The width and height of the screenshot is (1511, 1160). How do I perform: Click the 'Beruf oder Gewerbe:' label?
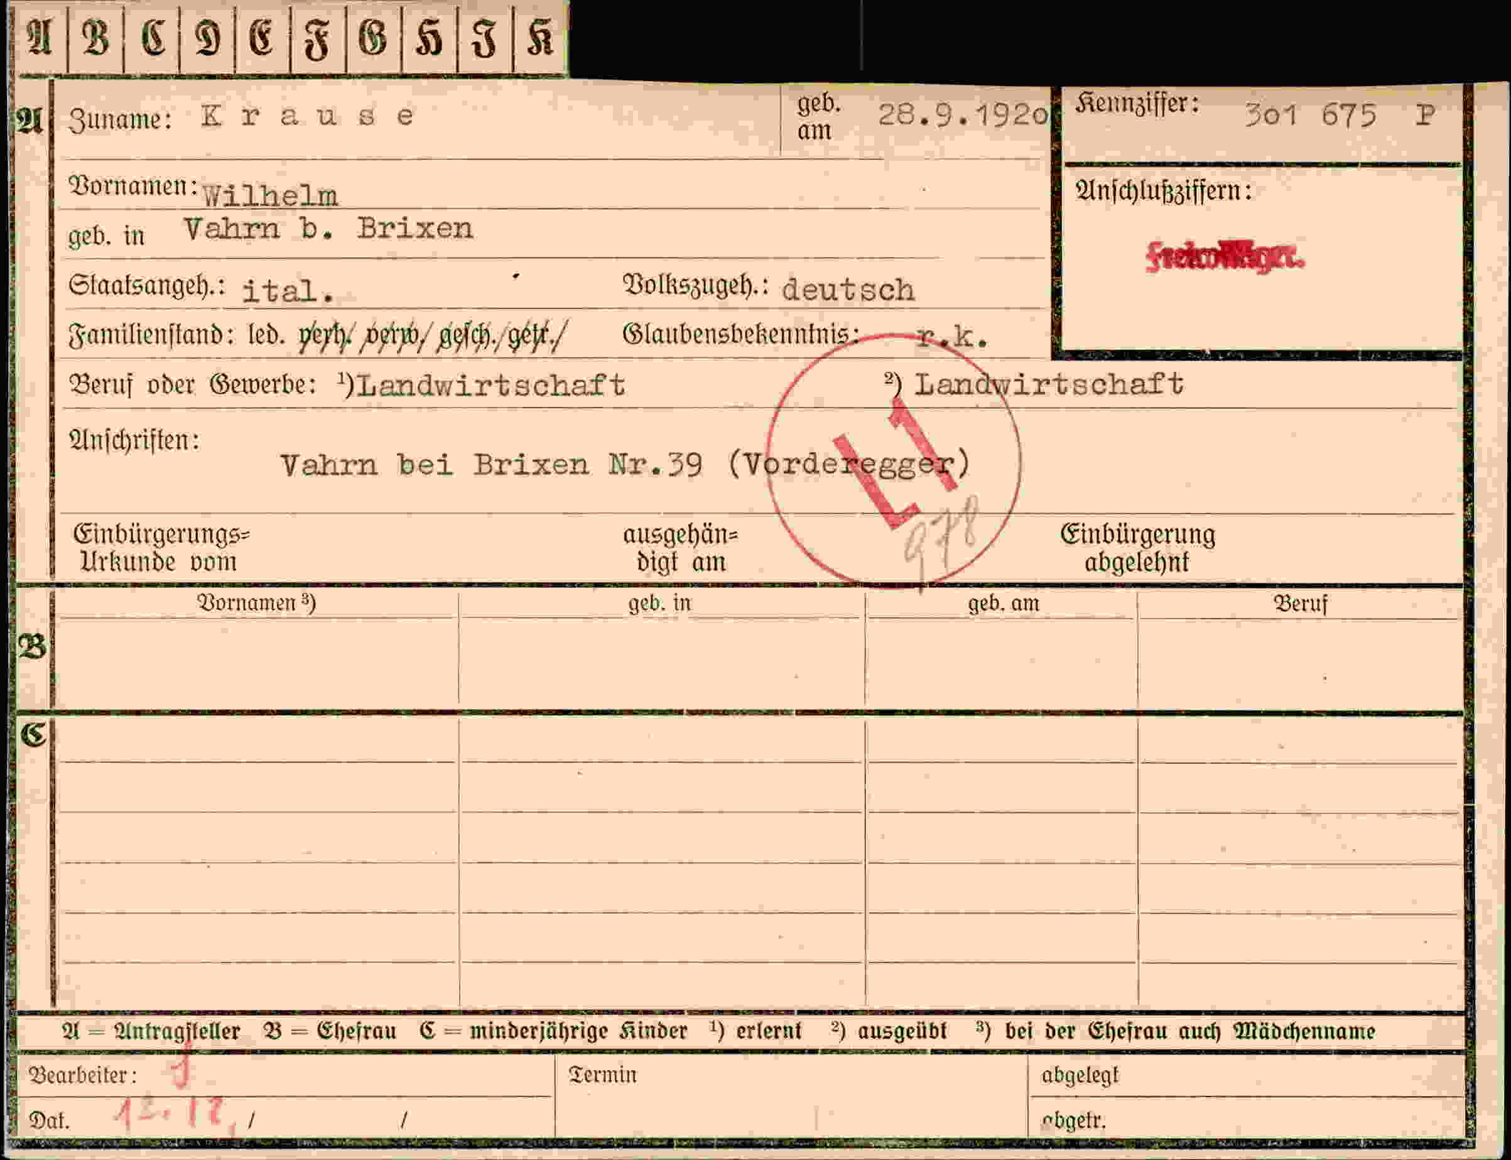click(193, 384)
